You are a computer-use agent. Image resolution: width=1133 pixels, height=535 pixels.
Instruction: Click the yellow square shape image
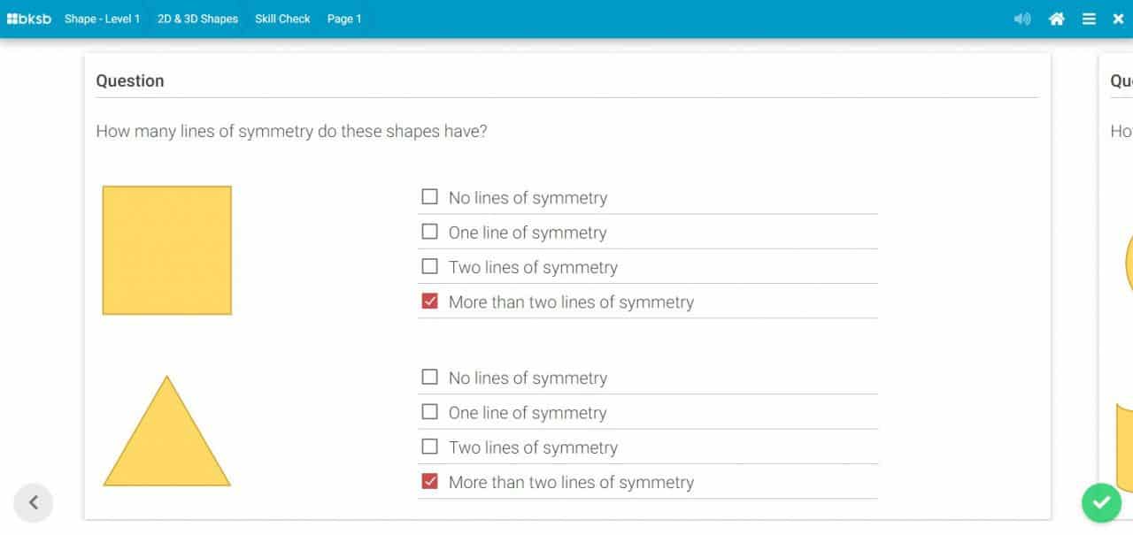pos(167,250)
